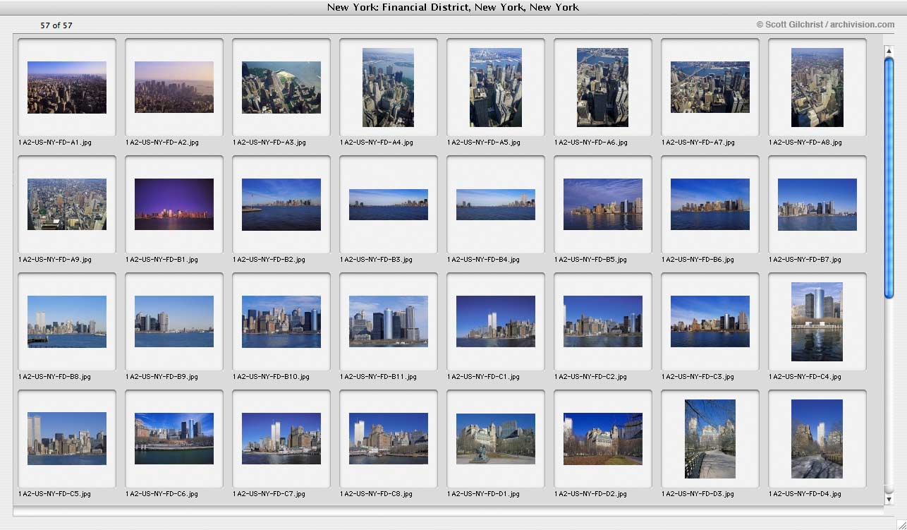Click the window resize grip corner

(x=901, y=524)
